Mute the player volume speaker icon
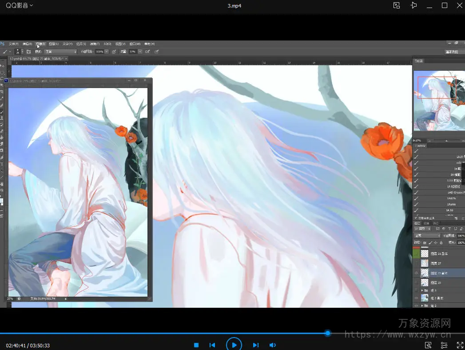The image size is (465, 350). [x=273, y=345]
